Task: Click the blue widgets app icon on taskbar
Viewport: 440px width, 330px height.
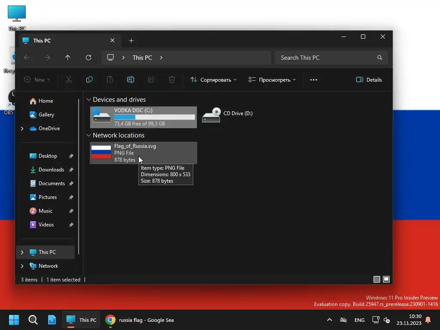Action: point(52,320)
